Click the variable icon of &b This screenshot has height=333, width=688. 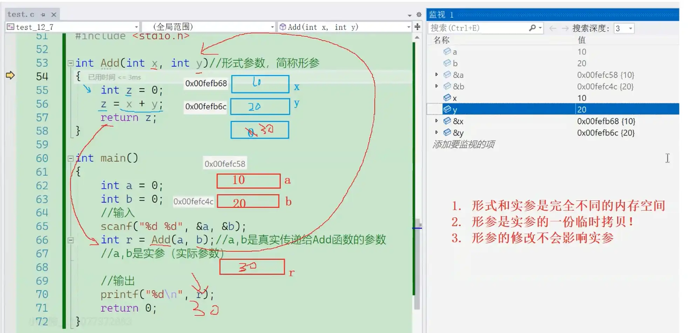(x=447, y=86)
